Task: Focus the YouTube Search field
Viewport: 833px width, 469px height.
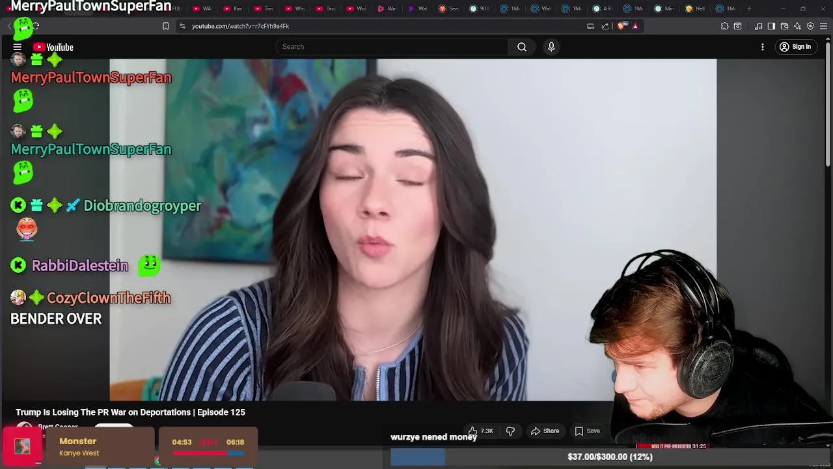Action: tap(392, 47)
